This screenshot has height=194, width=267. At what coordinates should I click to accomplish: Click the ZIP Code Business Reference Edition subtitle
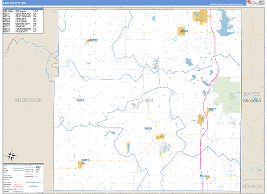[x=227, y=4]
